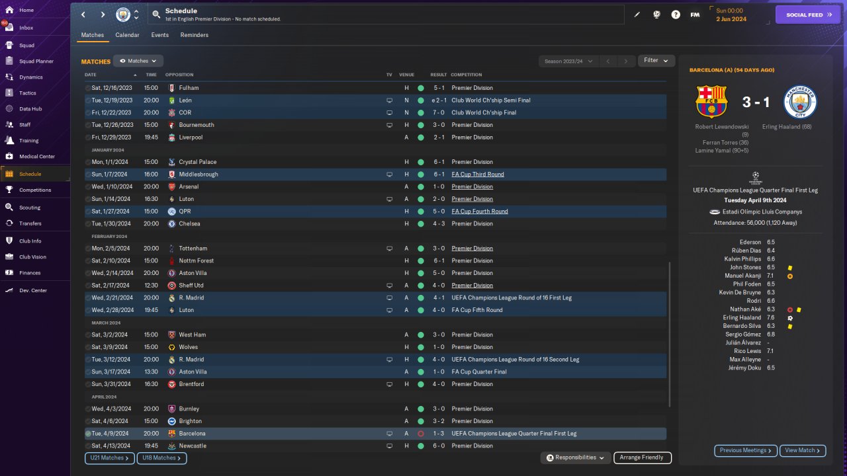Expand the U18 Matches button

(161, 457)
